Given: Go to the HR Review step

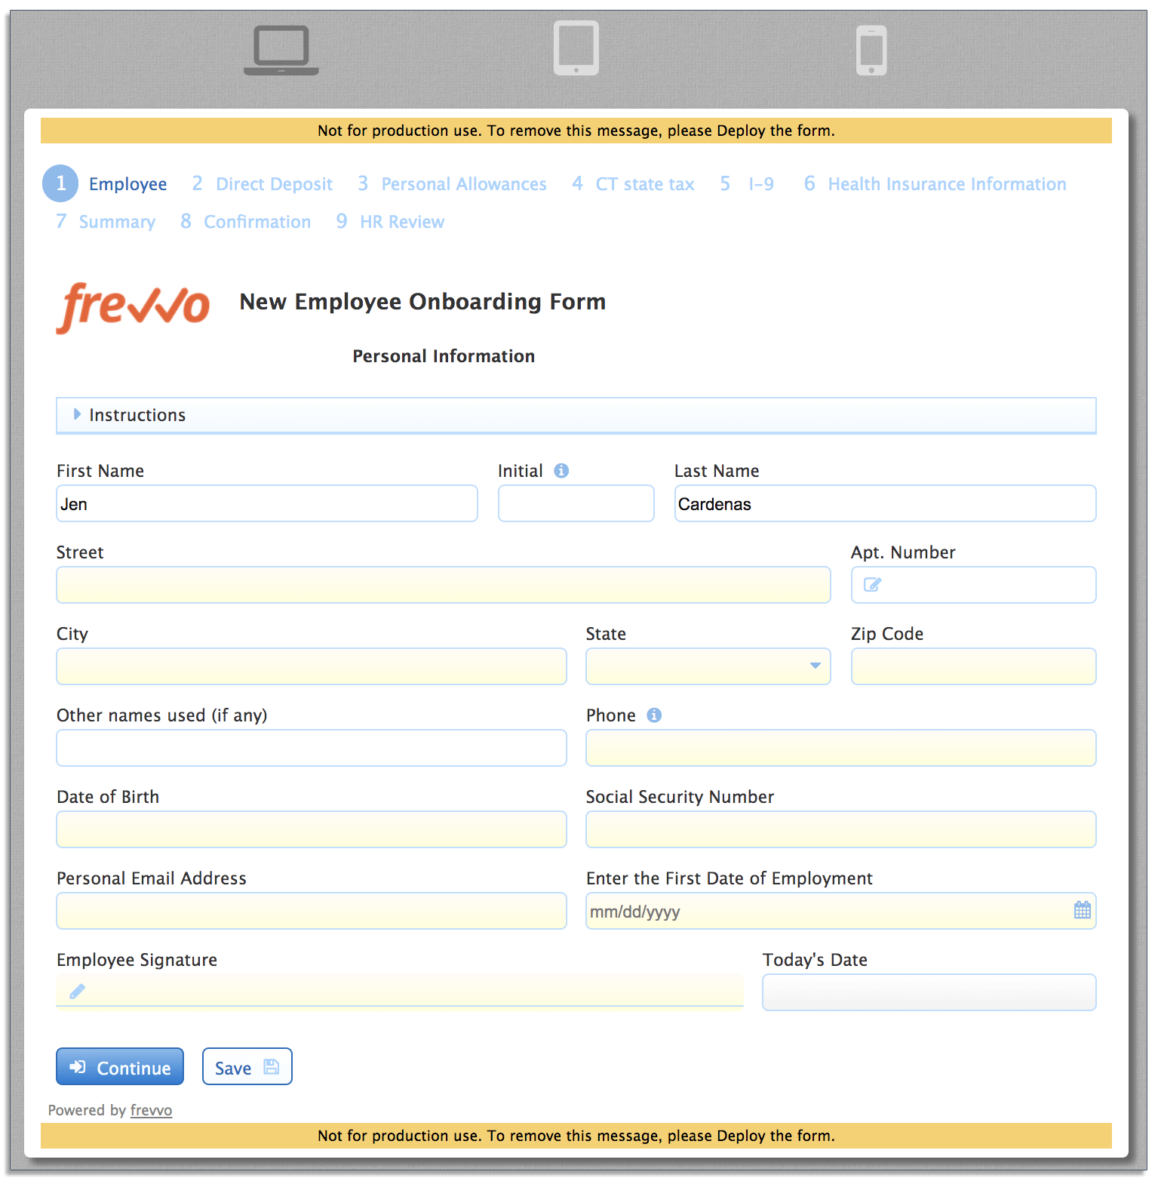Looking at the screenshot, I should click(x=390, y=222).
